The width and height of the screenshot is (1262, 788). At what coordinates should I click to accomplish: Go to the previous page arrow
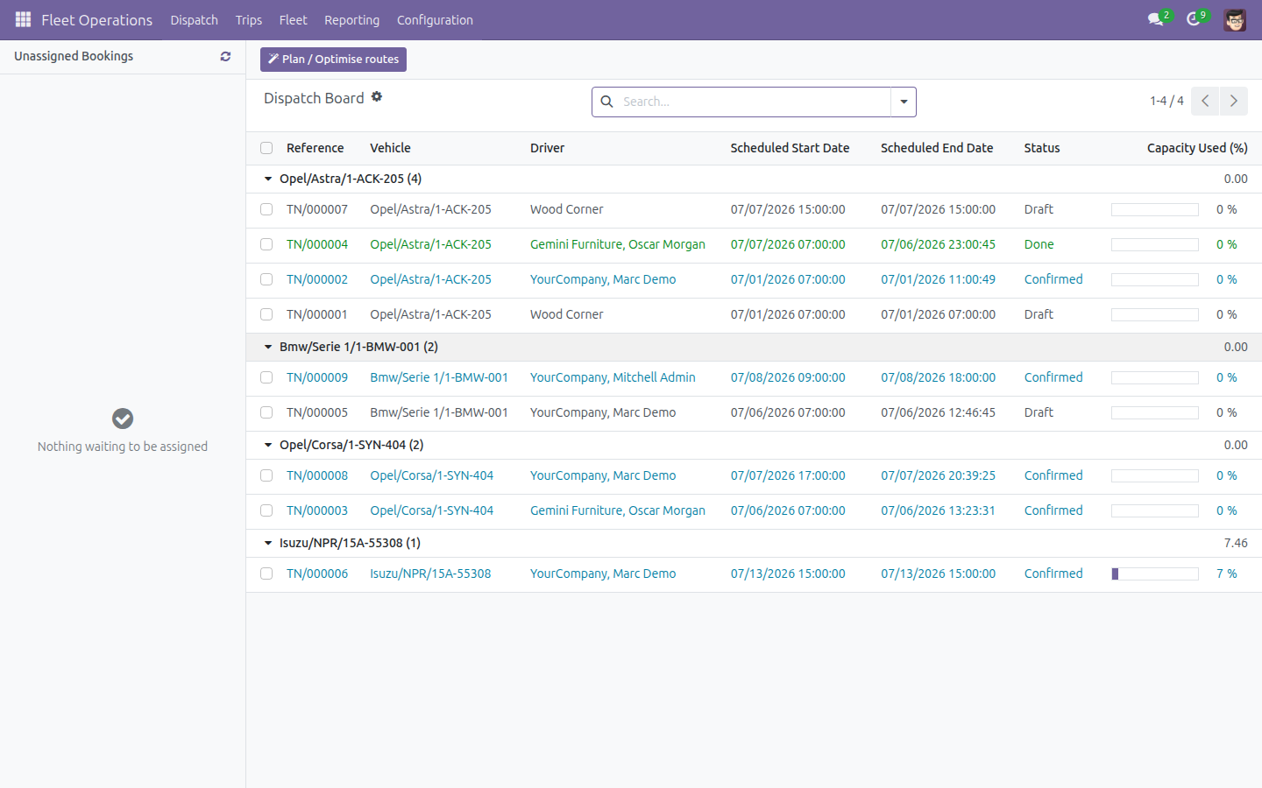(x=1205, y=101)
